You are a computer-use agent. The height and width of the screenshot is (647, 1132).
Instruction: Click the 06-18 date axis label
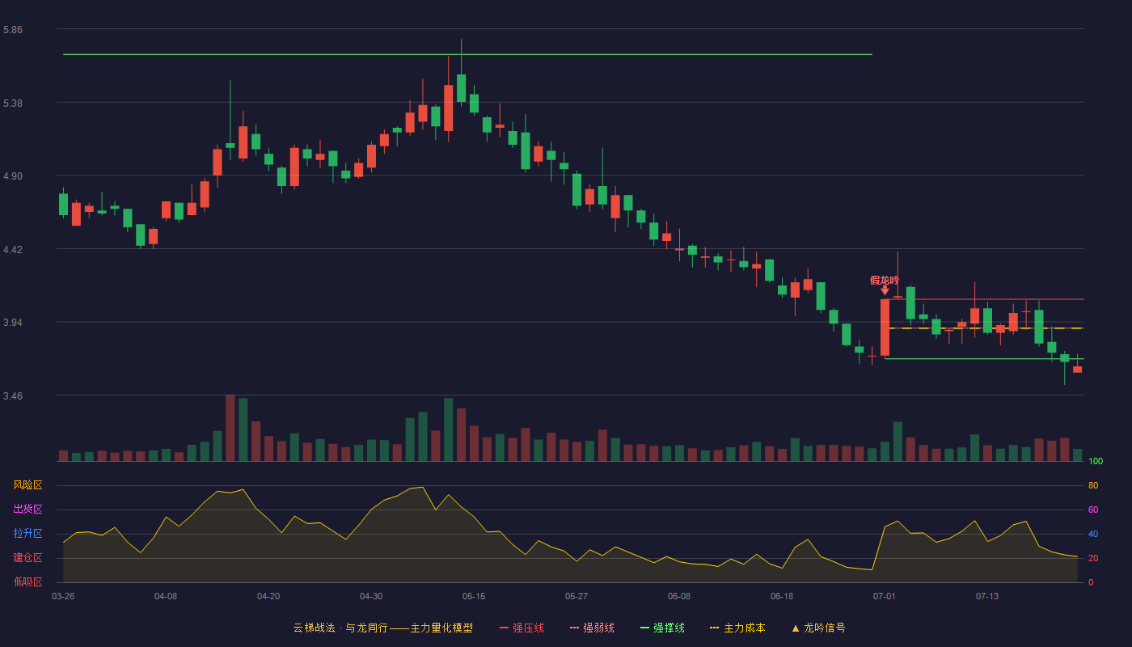coord(782,596)
